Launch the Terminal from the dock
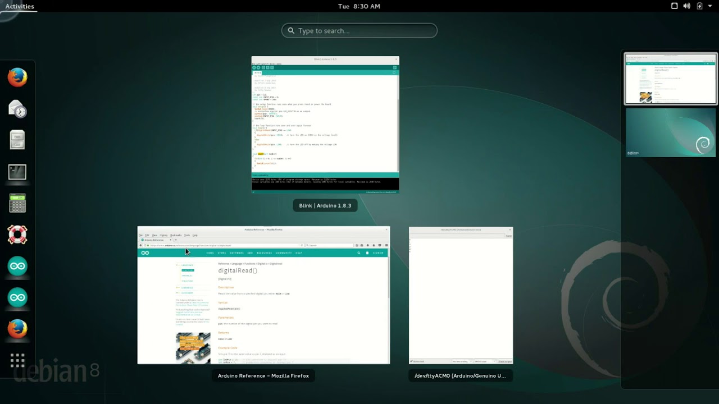The height and width of the screenshot is (404, 719). (17, 172)
